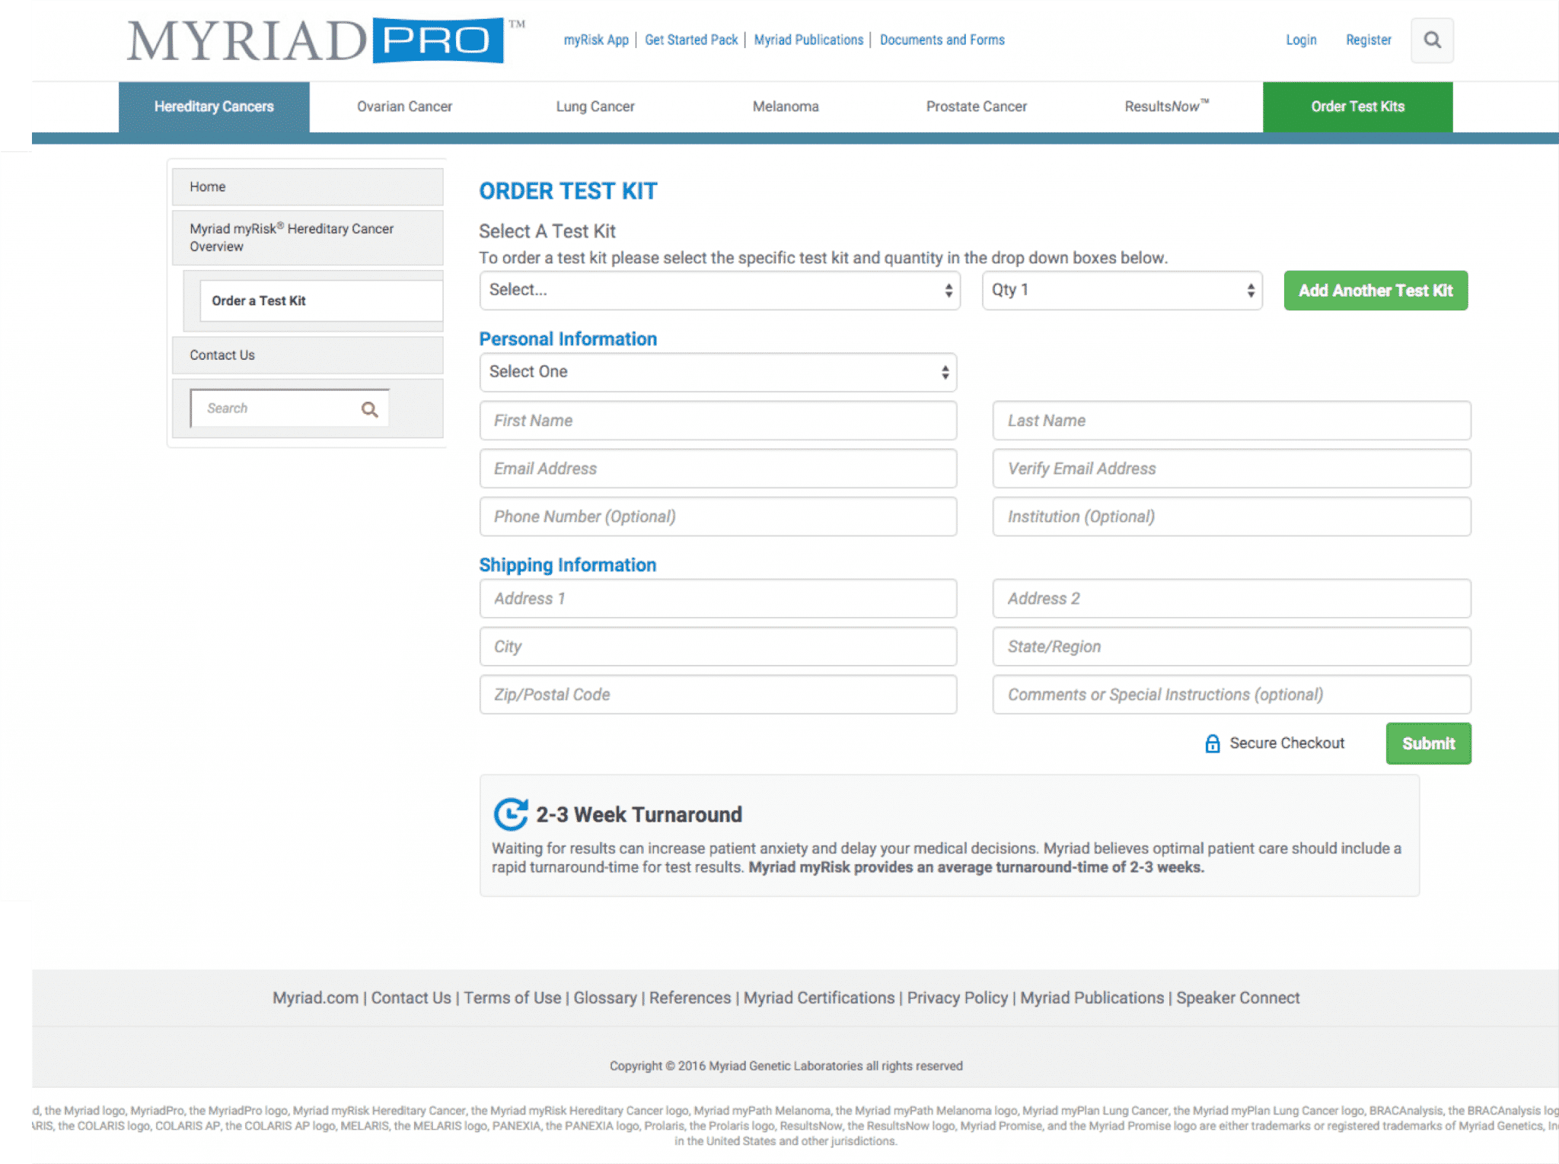The width and height of the screenshot is (1559, 1164).
Task: Click the First Name input field
Action: [717, 419]
